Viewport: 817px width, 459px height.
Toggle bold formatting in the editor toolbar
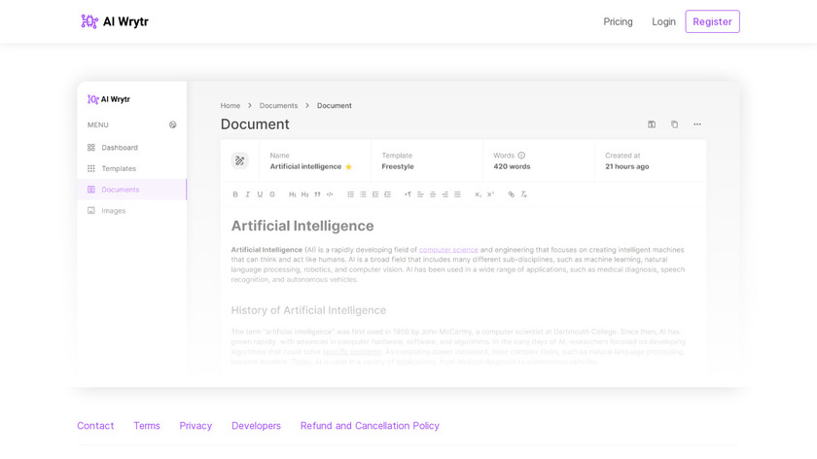[x=235, y=194]
